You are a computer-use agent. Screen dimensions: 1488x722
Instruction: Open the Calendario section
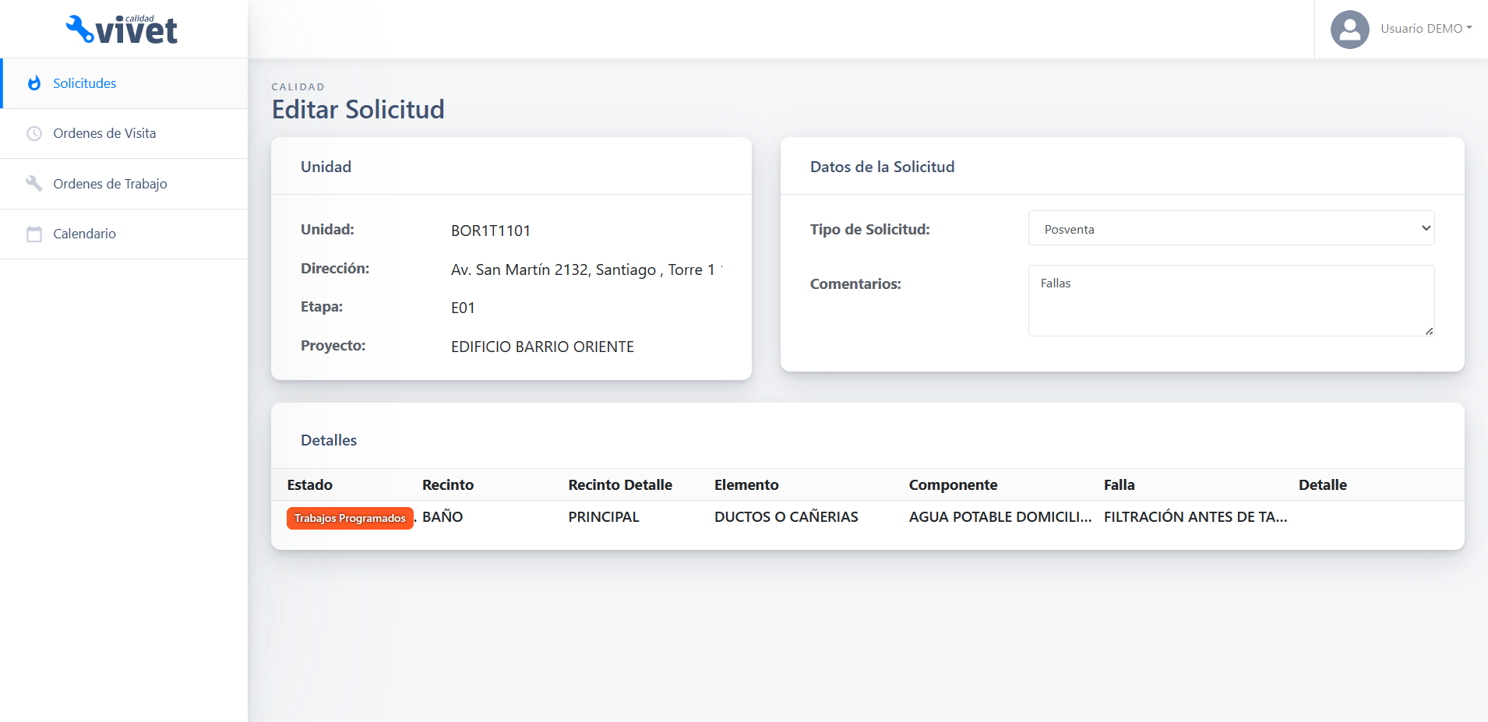tap(84, 234)
